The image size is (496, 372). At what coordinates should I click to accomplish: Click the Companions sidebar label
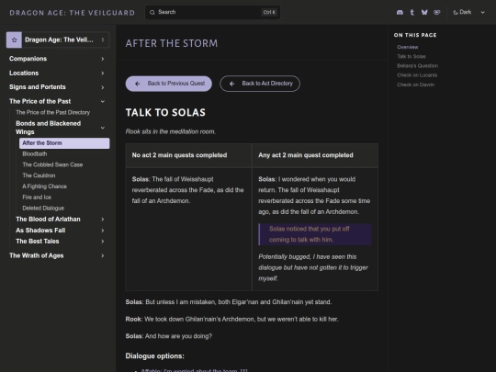click(28, 59)
